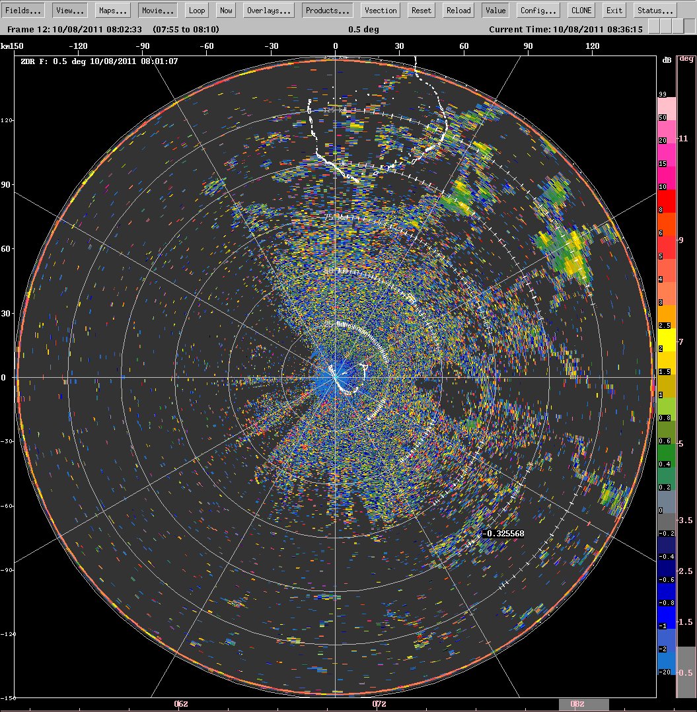The image size is (697, 712).
Task: Click the red 8 dB color swatch
Action: 667,201
